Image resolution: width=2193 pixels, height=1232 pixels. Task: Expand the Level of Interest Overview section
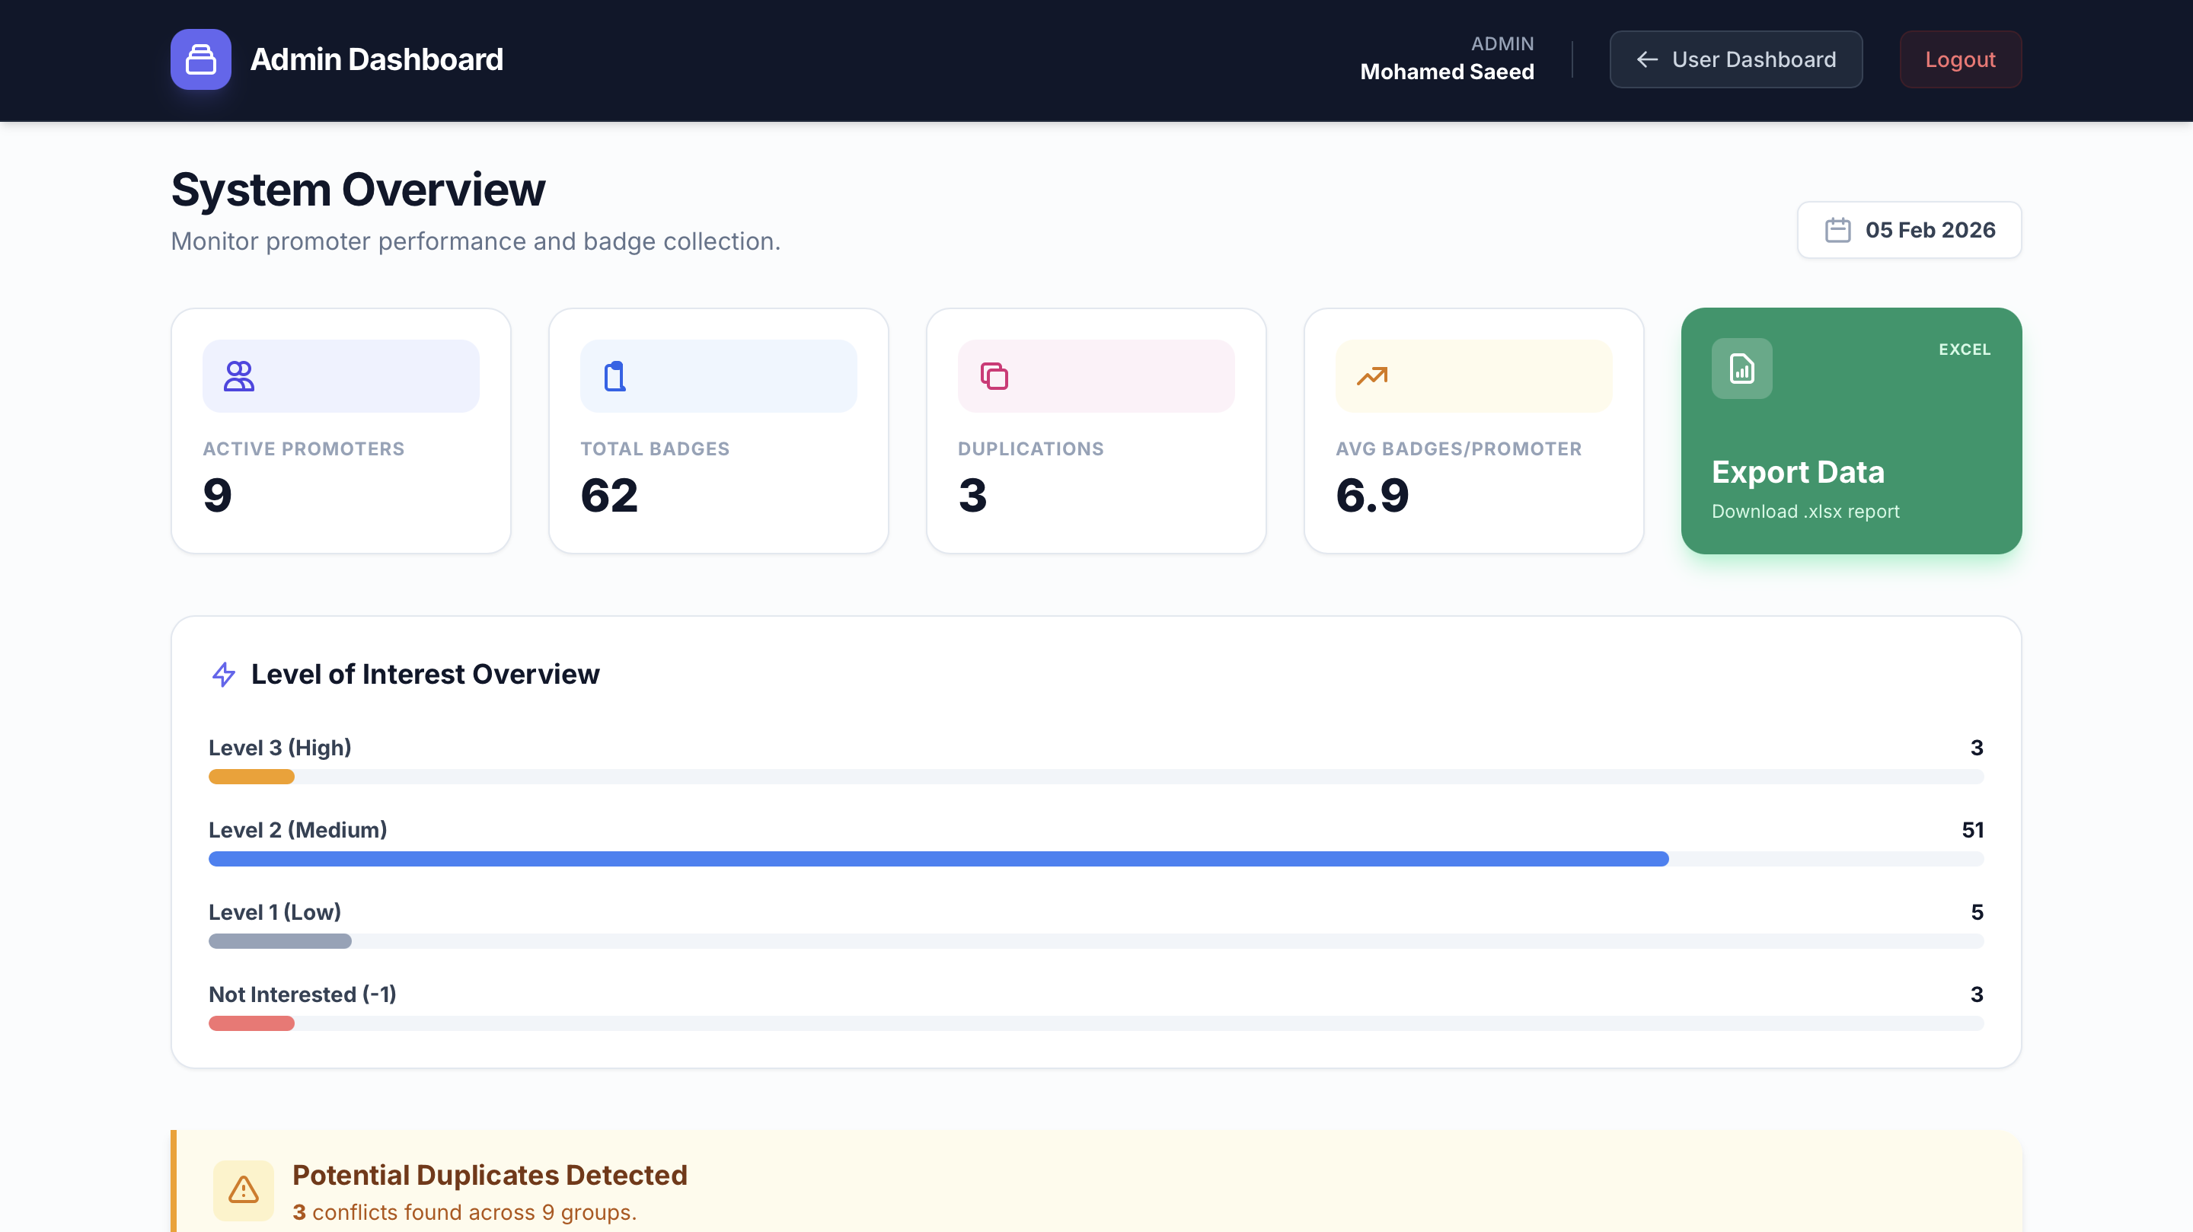point(425,673)
